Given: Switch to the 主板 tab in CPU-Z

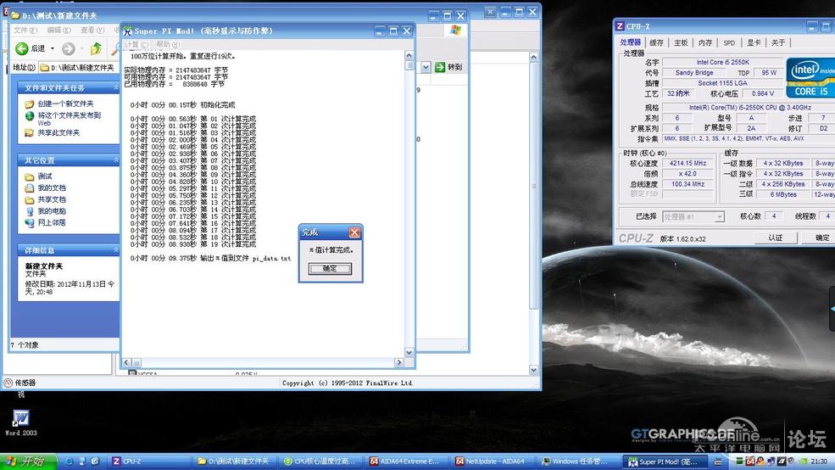Looking at the screenshot, I should tap(681, 42).
